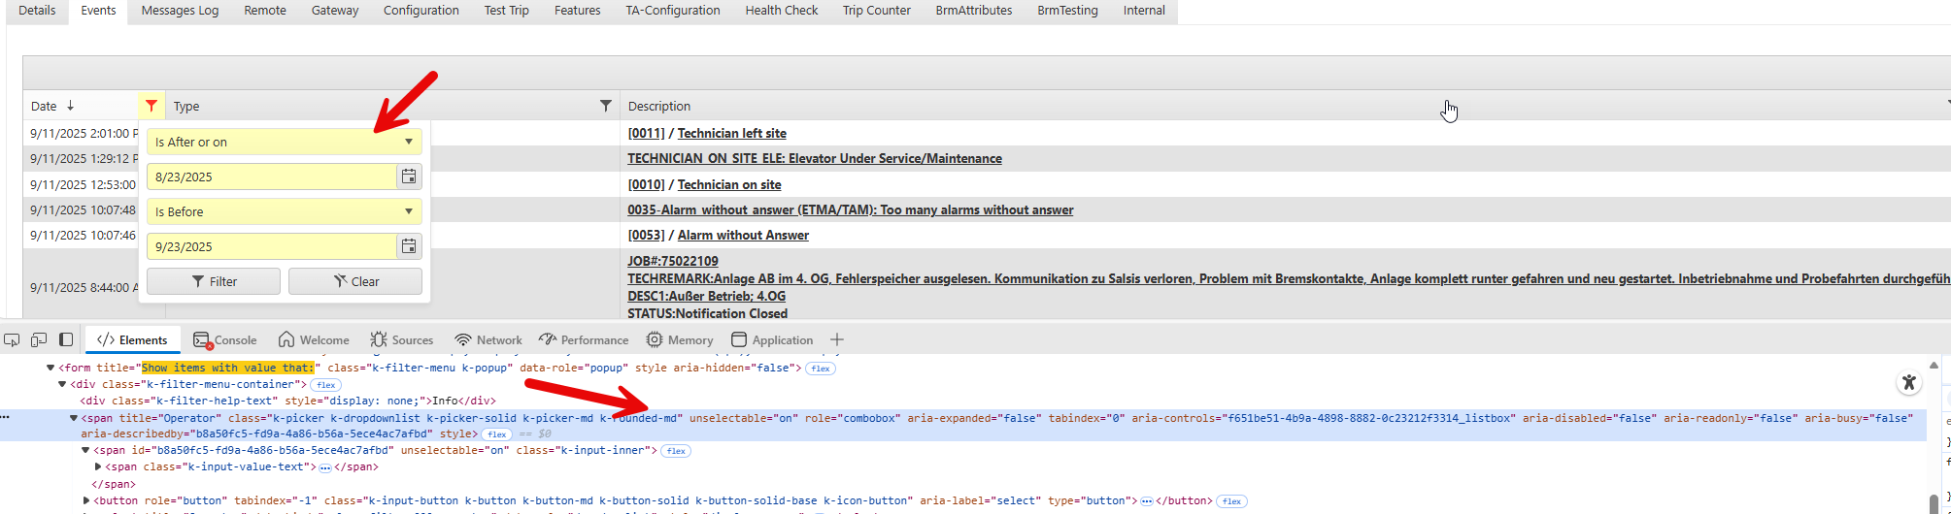Switch to the Messages Log tab
This screenshot has height=514, width=1951.
pos(180,11)
